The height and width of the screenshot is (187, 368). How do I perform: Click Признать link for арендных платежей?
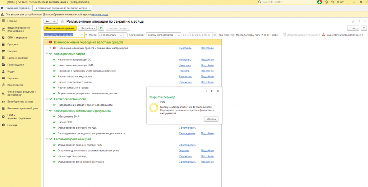pyautogui.click(x=184, y=71)
